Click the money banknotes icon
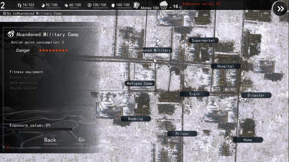This screenshot has width=289, height=162. 137,5
